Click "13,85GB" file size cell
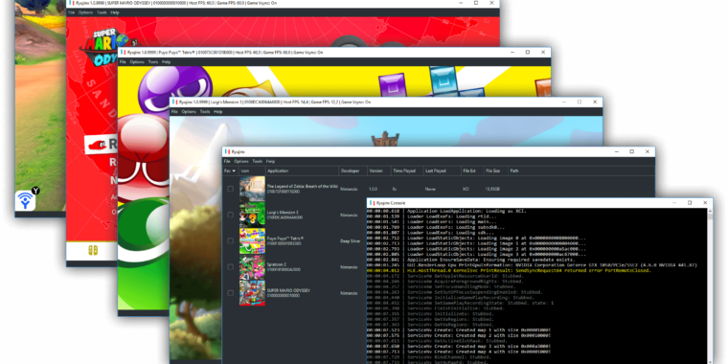This screenshot has width=728, height=364. [x=492, y=189]
